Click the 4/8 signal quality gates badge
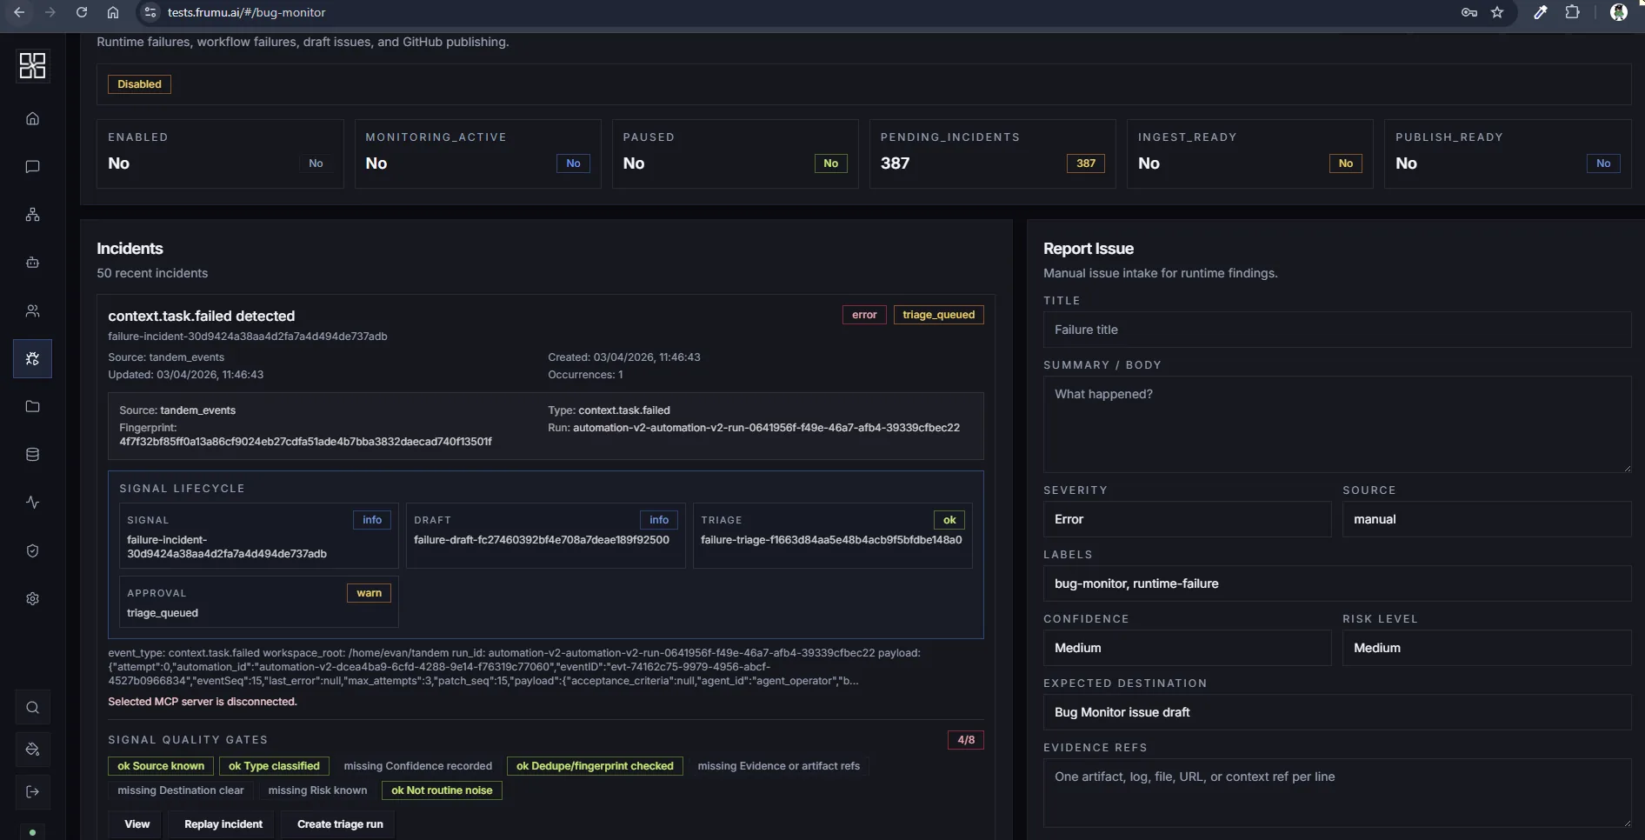 965,740
